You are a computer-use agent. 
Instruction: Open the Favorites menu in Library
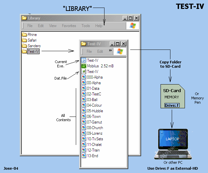coord(69,26)
